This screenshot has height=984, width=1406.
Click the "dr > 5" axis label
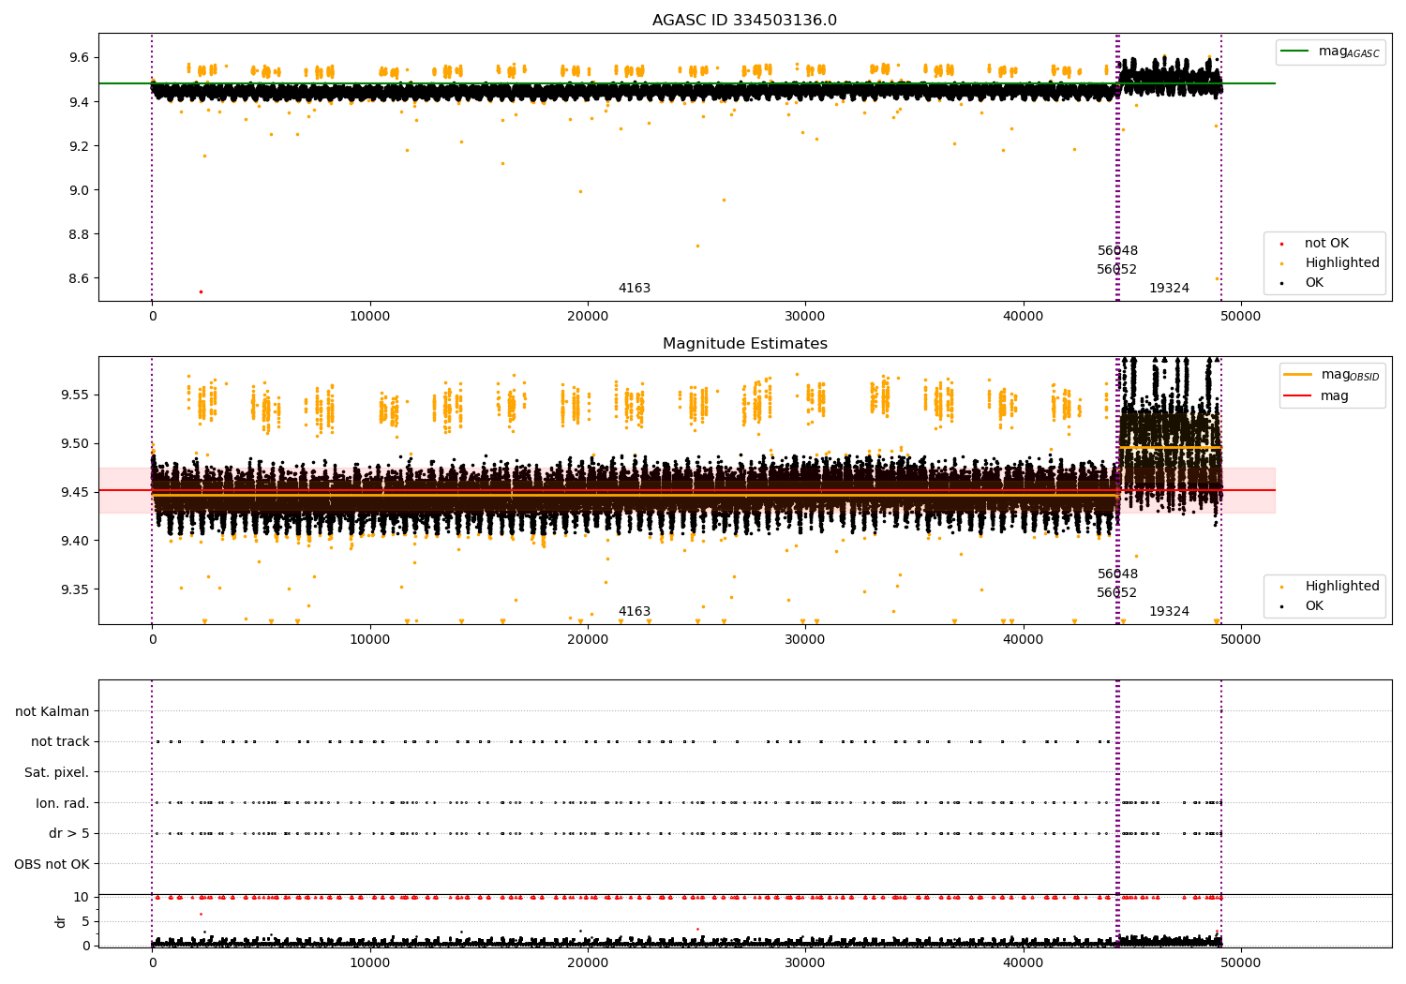pyautogui.click(x=69, y=833)
